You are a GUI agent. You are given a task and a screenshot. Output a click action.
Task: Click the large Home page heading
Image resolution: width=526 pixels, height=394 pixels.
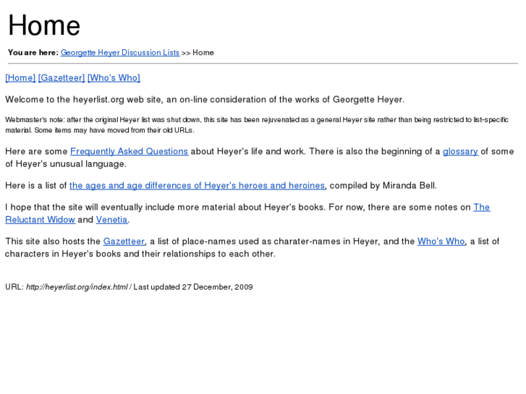pos(44,25)
